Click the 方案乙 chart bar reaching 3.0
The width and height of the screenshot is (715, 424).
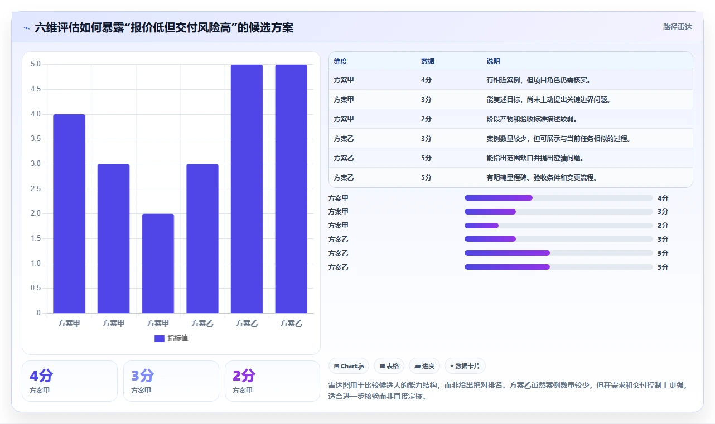point(202,238)
